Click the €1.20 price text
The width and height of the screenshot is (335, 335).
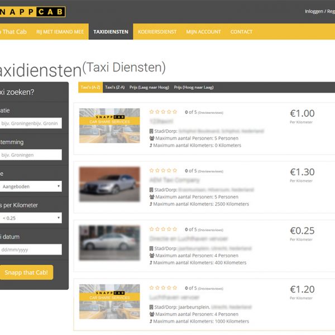(x=302, y=289)
